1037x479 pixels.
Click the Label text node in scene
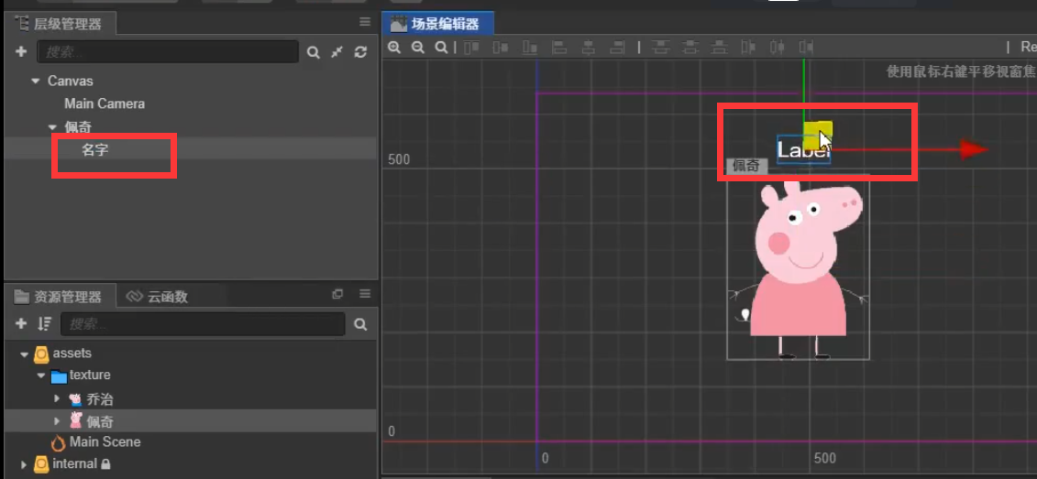tap(803, 150)
